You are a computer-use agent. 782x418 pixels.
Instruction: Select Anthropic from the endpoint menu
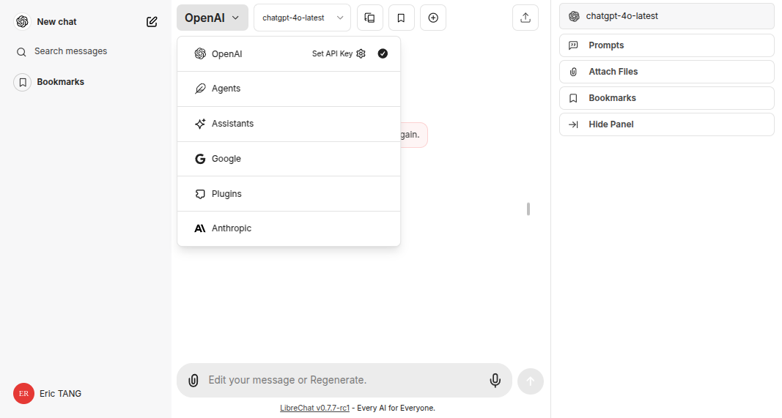click(x=289, y=228)
